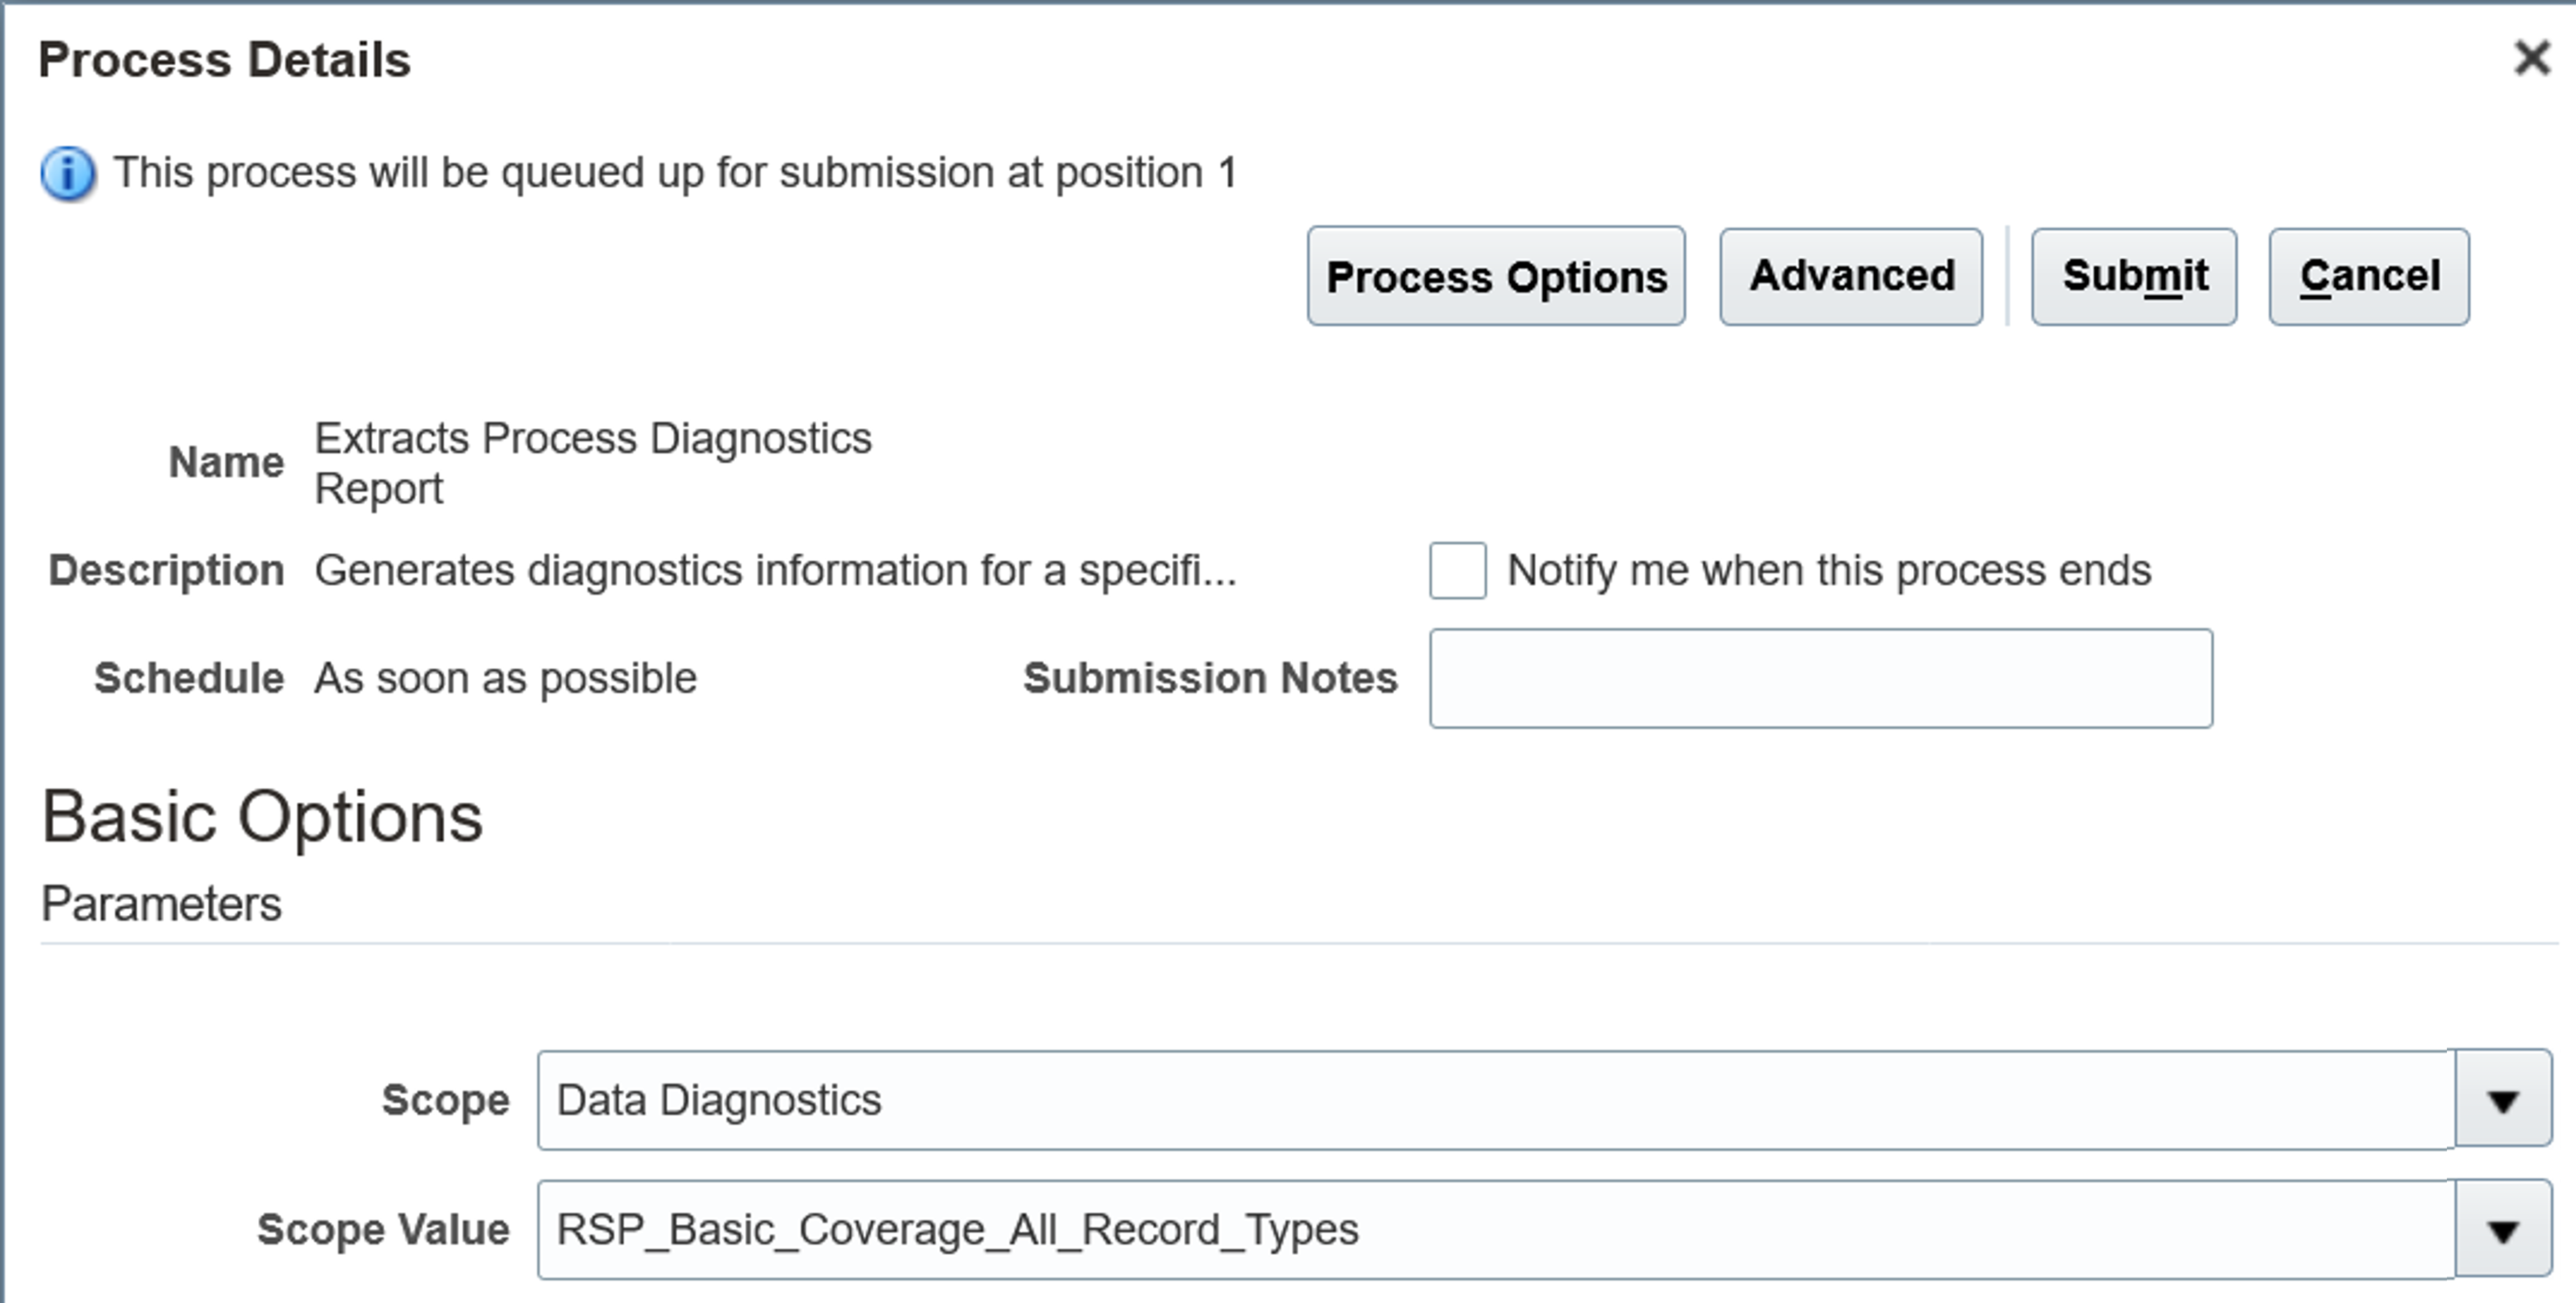Enable notify when process ends checkbox
Image resolution: width=2576 pixels, height=1303 pixels.
(1457, 571)
